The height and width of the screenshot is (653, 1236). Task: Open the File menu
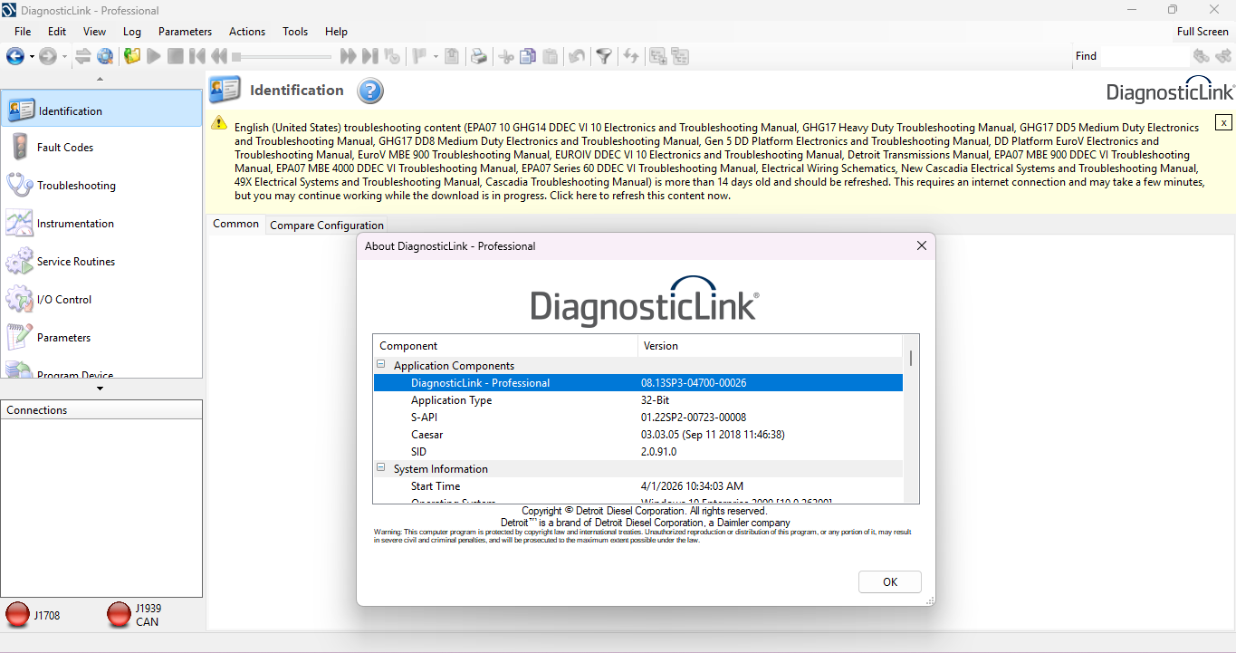click(23, 32)
